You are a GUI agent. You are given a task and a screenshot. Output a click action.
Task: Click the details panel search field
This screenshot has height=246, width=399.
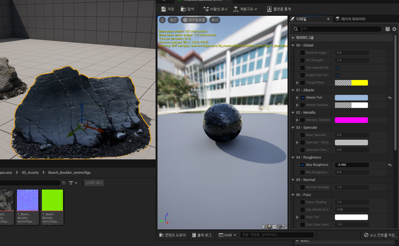[x=337, y=29]
